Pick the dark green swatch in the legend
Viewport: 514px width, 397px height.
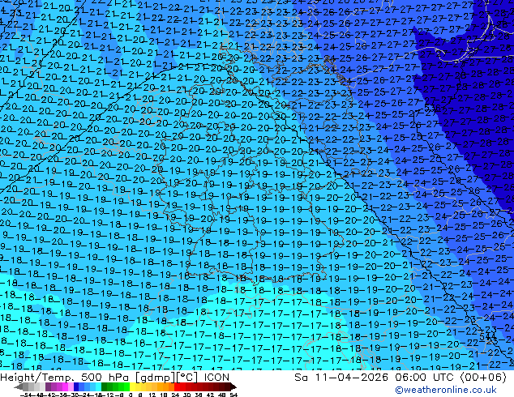[x=105, y=386]
